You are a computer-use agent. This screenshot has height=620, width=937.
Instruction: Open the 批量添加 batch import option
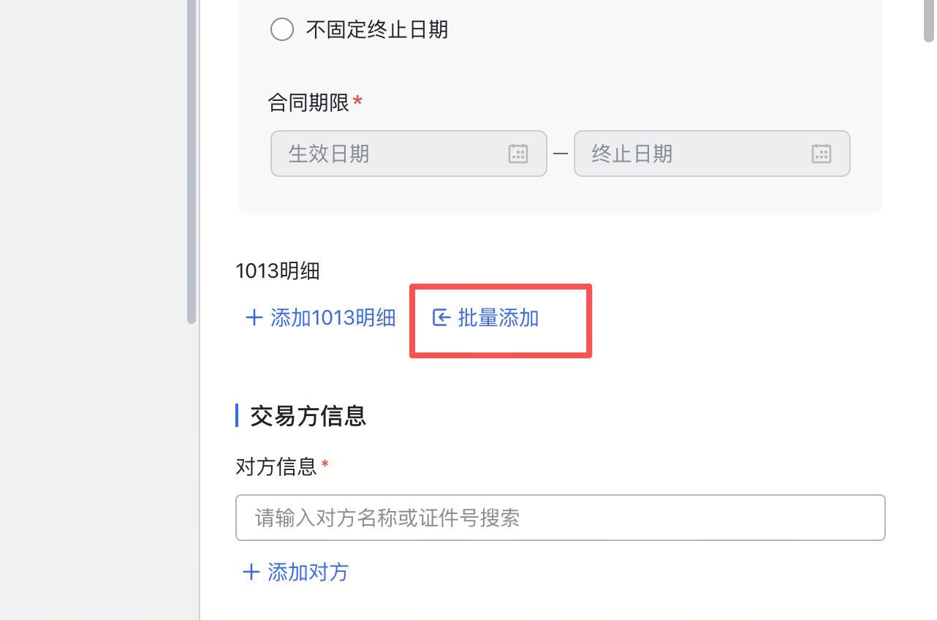point(498,317)
